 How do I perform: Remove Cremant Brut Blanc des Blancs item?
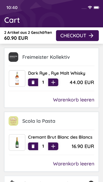[x=33, y=146]
